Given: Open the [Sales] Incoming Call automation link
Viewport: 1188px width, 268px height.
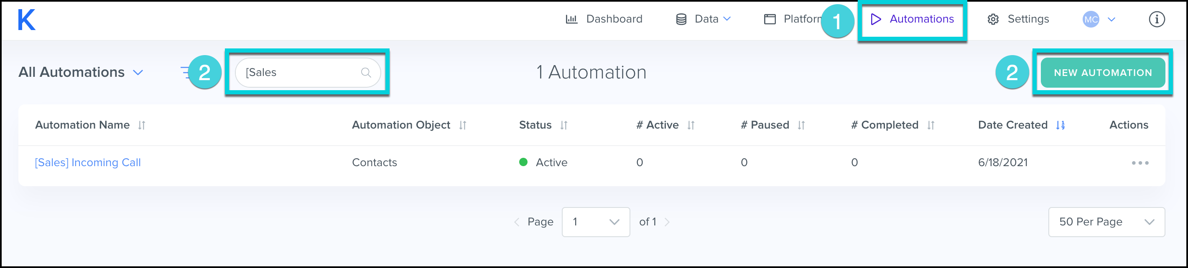Looking at the screenshot, I should pyautogui.click(x=88, y=162).
